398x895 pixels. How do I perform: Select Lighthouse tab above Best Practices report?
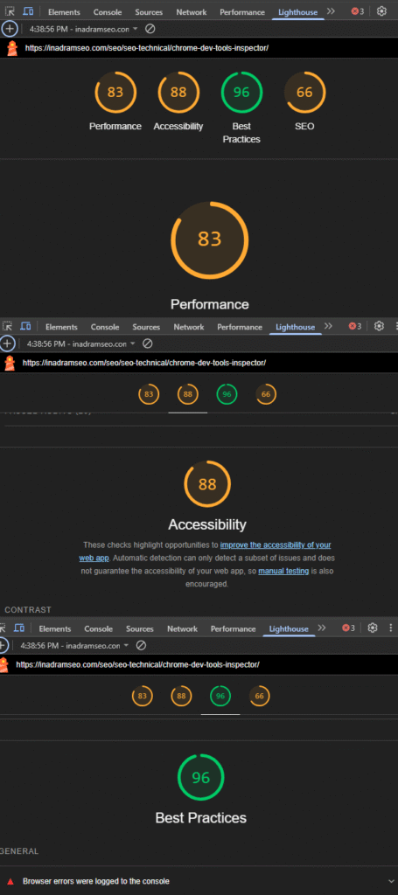click(x=289, y=629)
